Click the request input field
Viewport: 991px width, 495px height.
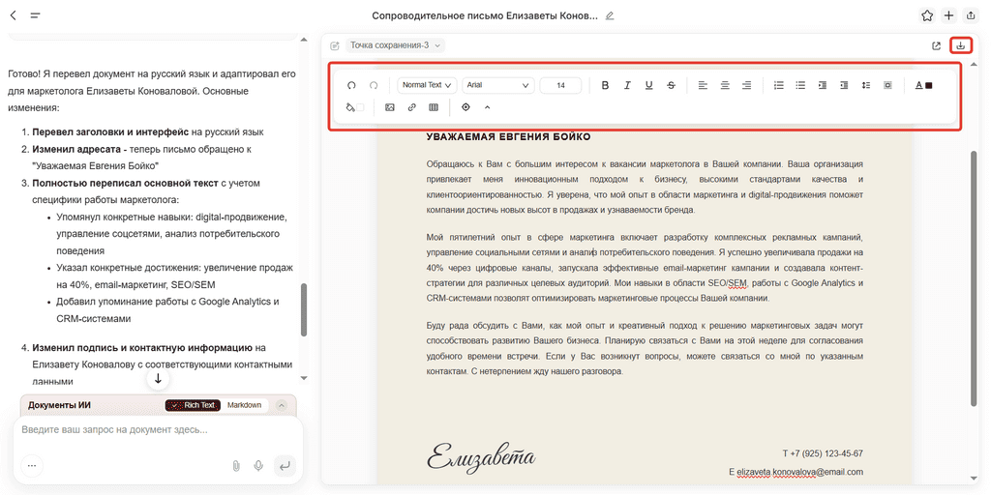[158, 429]
